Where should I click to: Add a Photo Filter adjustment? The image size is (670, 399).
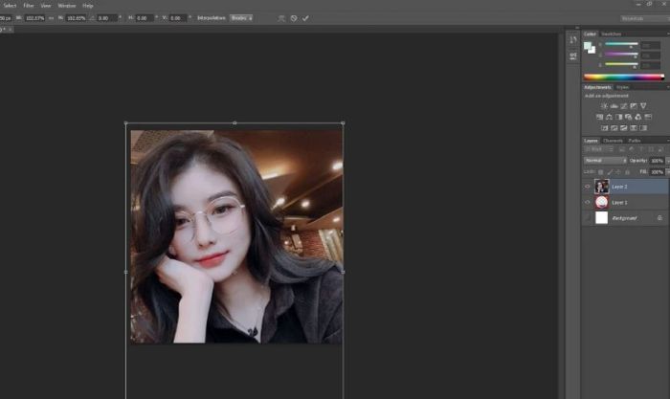pos(629,117)
